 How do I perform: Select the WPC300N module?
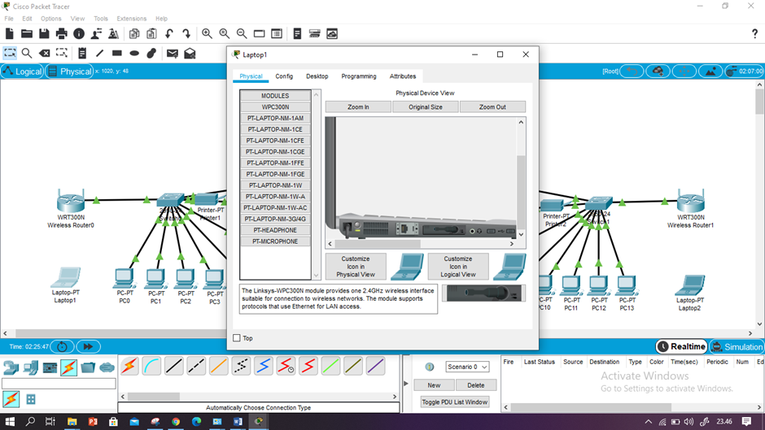pyautogui.click(x=275, y=106)
